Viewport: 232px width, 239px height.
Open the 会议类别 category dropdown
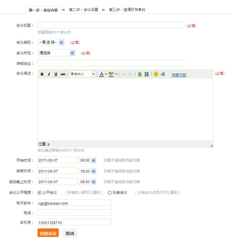51,42
